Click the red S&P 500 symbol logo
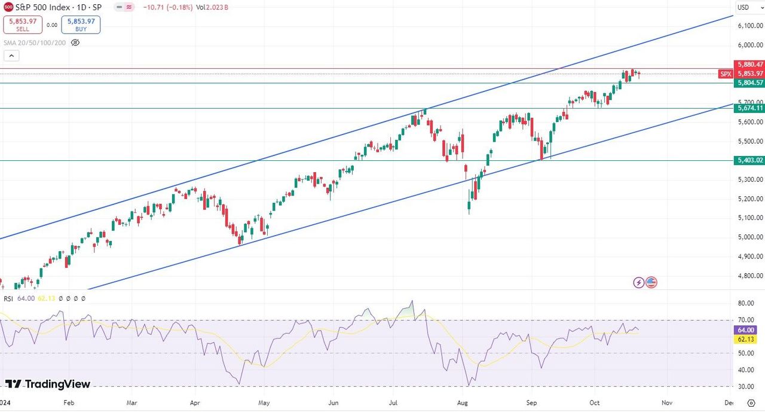Image resolution: width=765 pixels, height=412 pixels. [8, 7]
